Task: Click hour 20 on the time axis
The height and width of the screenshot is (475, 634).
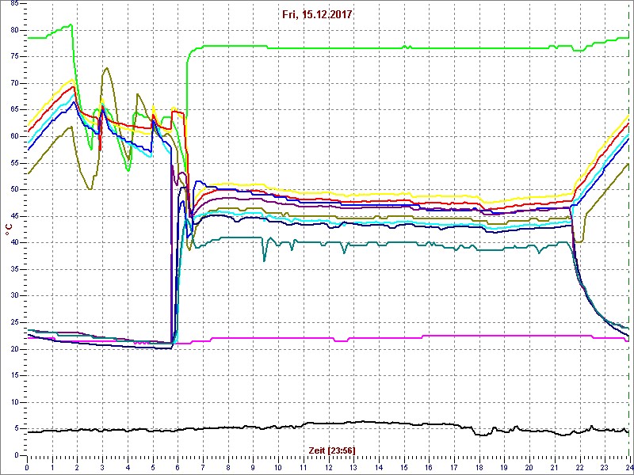Action: pyautogui.click(x=529, y=468)
